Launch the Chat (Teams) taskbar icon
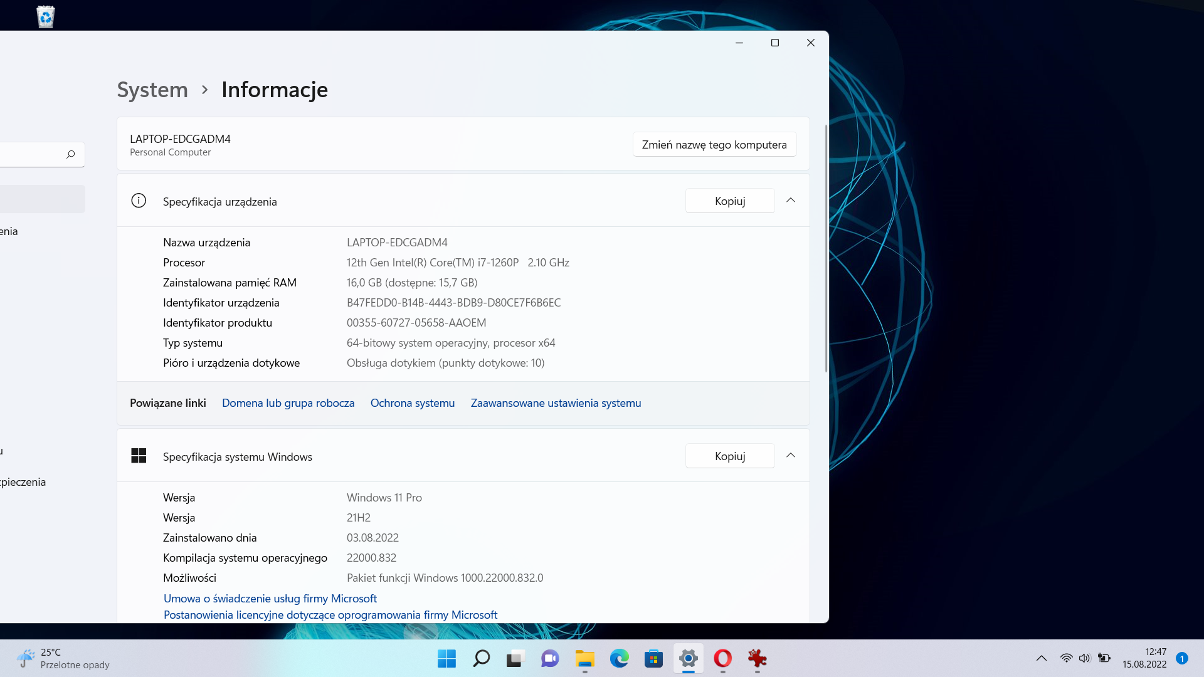The width and height of the screenshot is (1204, 677). coord(550,658)
